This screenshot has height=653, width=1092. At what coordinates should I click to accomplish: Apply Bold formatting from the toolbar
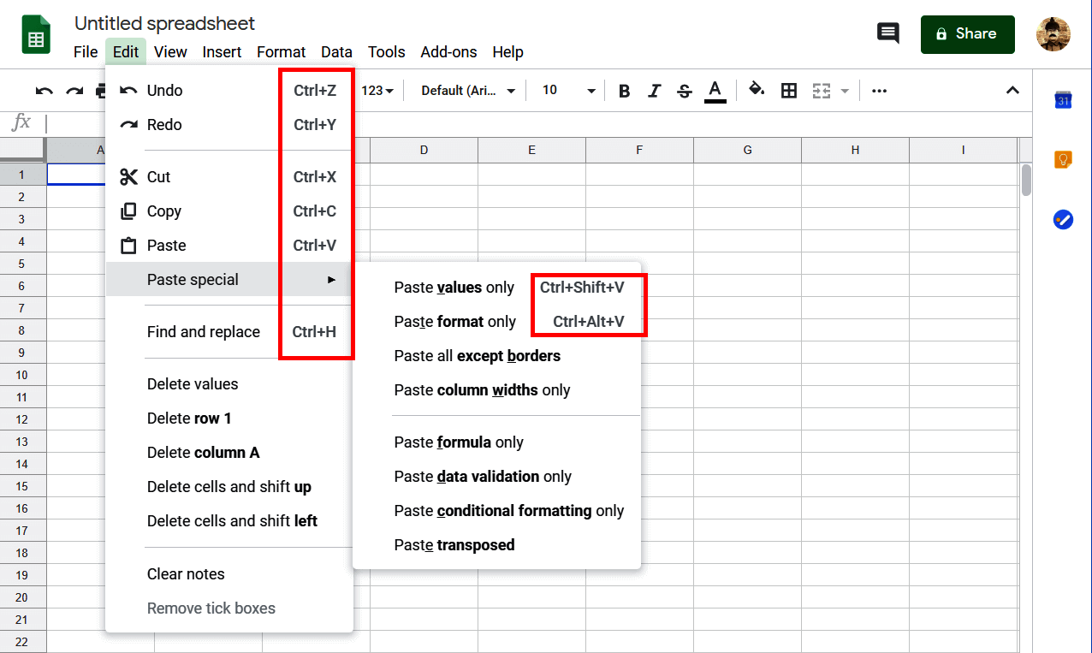[624, 90]
